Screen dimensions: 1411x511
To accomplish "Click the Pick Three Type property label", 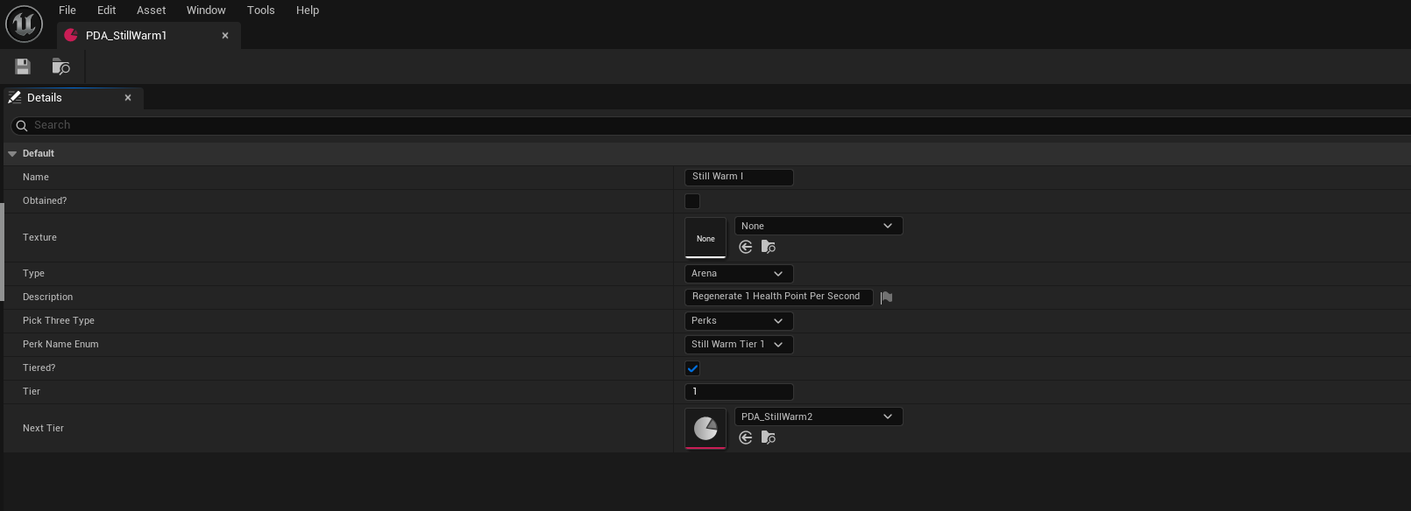I will pos(59,321).
